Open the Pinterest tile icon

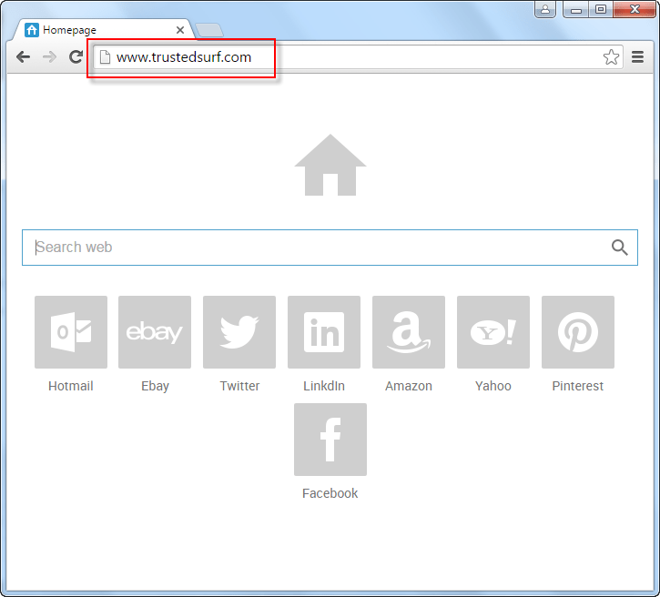577,332
